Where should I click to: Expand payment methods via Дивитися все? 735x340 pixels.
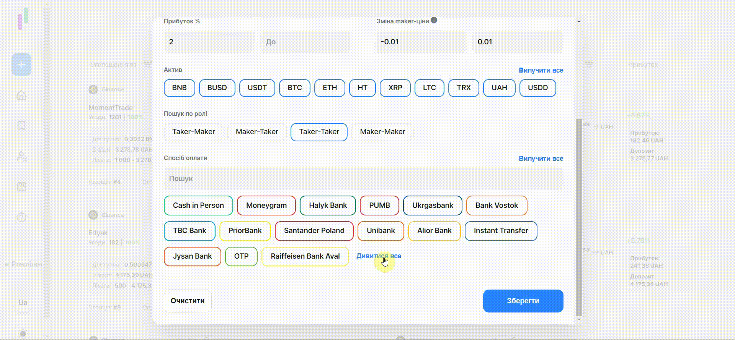[379, 256]
